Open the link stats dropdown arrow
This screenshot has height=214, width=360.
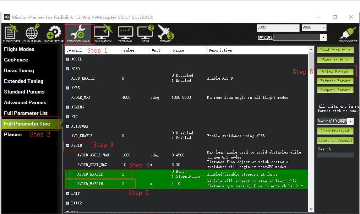323,37
